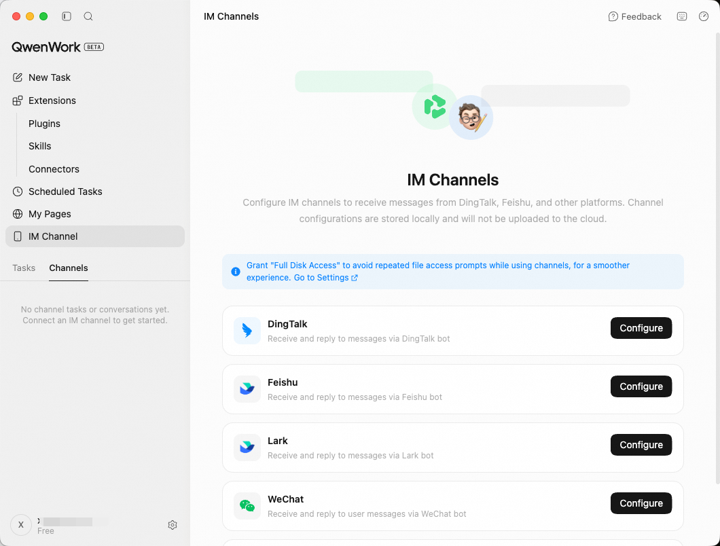720x546 pixels.
Task: Click the New Task pencil icon
Action: [x=18, y=77]
